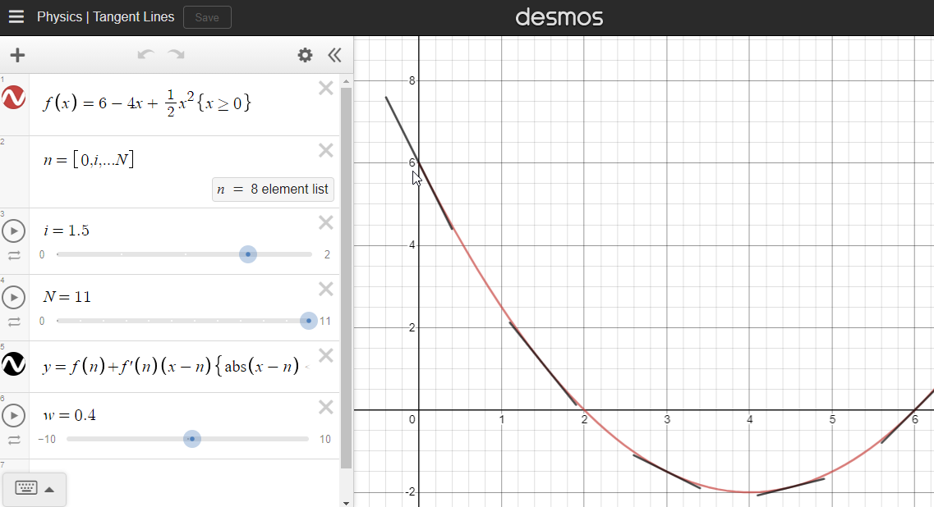Click the 'n = 8 element list' button
The image size is (934, 507).
[x=273, y=189]
